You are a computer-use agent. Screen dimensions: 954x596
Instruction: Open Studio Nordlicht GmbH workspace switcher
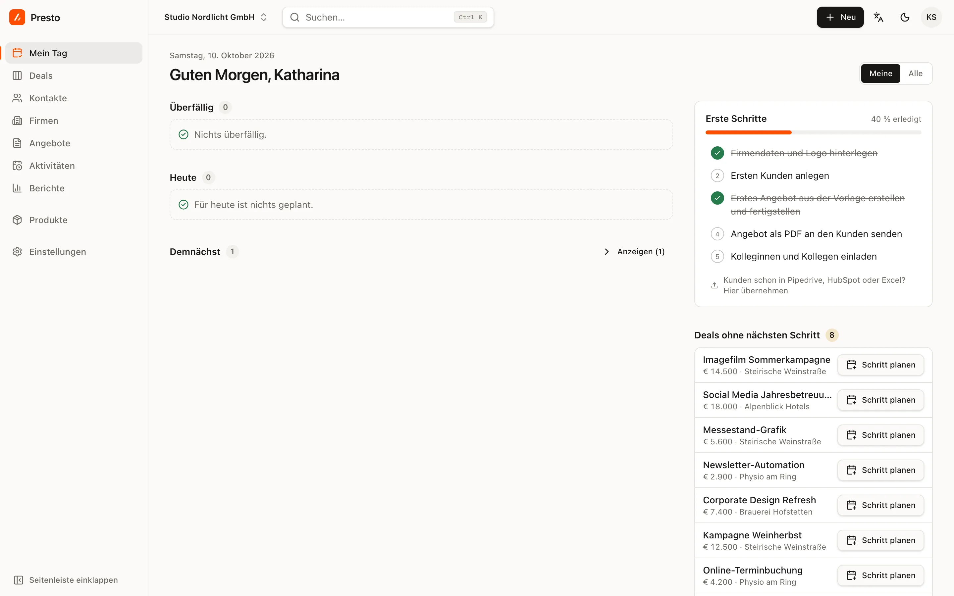216,17
